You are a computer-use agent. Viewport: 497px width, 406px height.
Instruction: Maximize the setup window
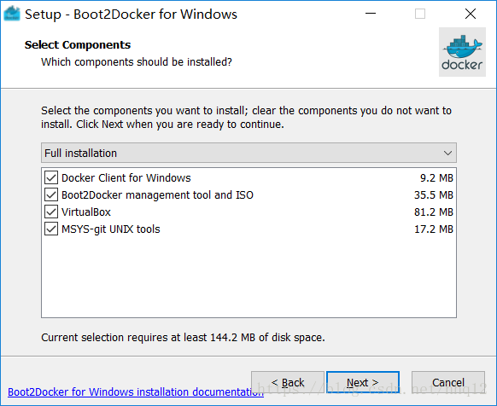pos(420,14)
